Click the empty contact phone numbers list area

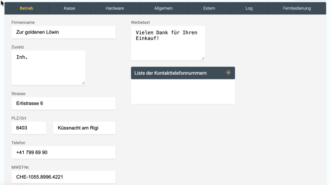183,91
